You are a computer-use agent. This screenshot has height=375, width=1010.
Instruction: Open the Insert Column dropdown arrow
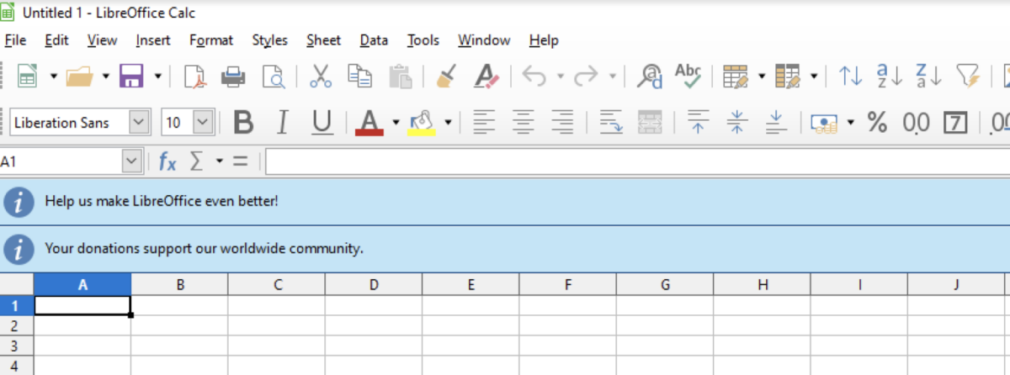coord(814,77)
